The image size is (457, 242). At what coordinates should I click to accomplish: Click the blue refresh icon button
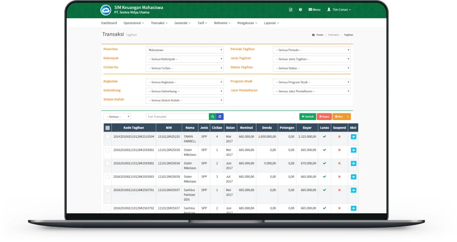220,116
